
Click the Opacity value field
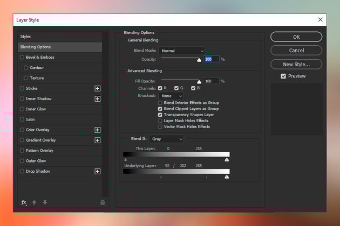pos(211,59)
